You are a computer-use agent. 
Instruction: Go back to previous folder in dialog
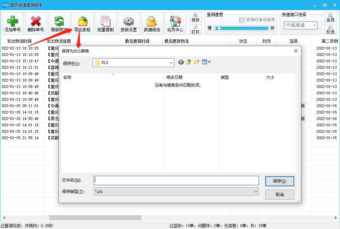point(181,62)
